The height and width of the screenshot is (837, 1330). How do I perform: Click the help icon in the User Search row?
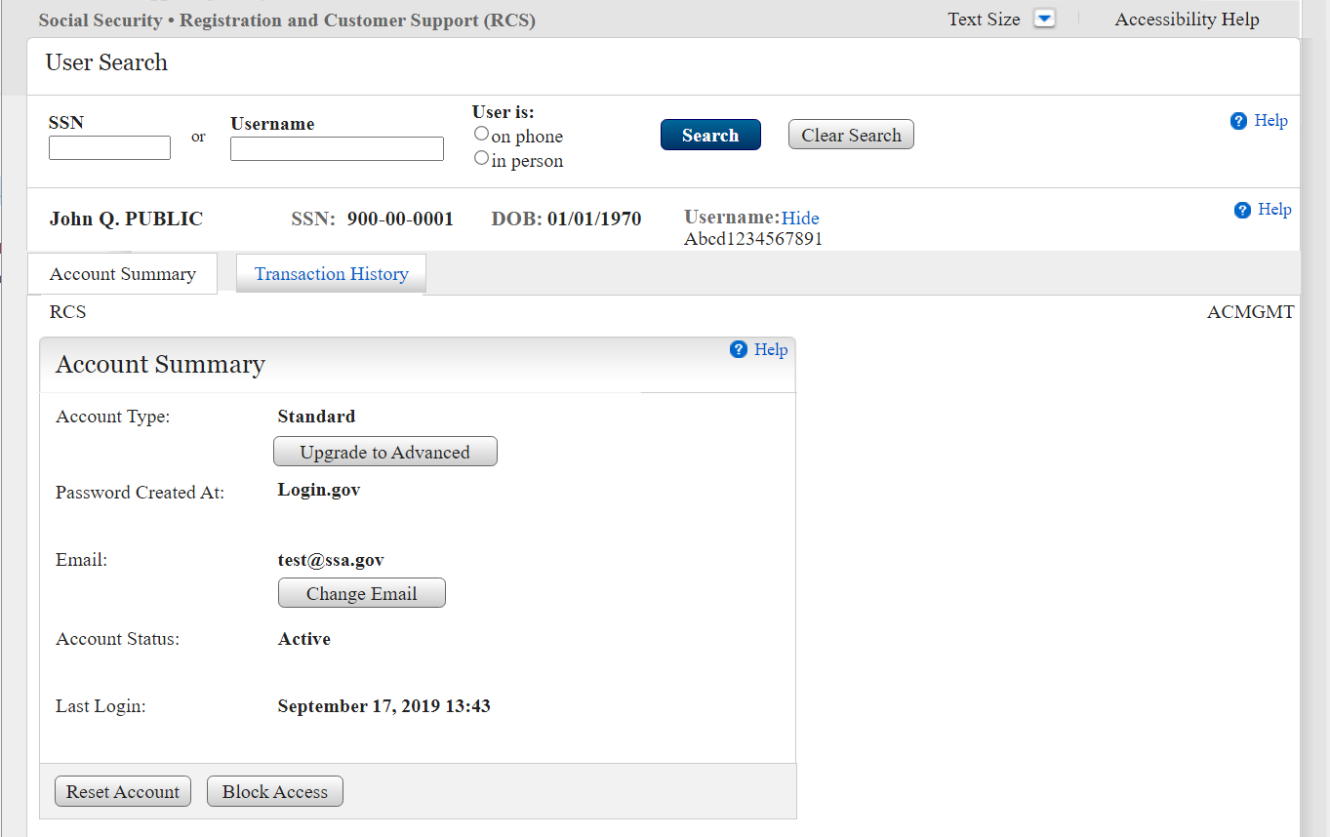point(1239,121)
